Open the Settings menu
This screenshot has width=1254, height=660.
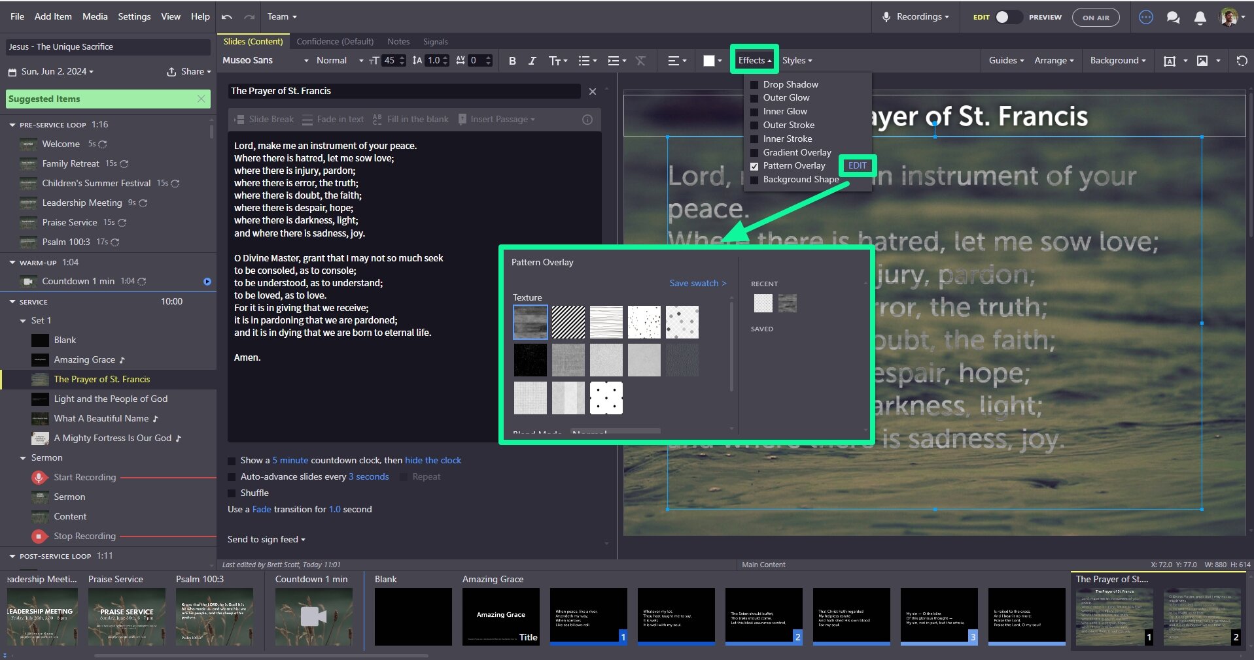[134, 17]
